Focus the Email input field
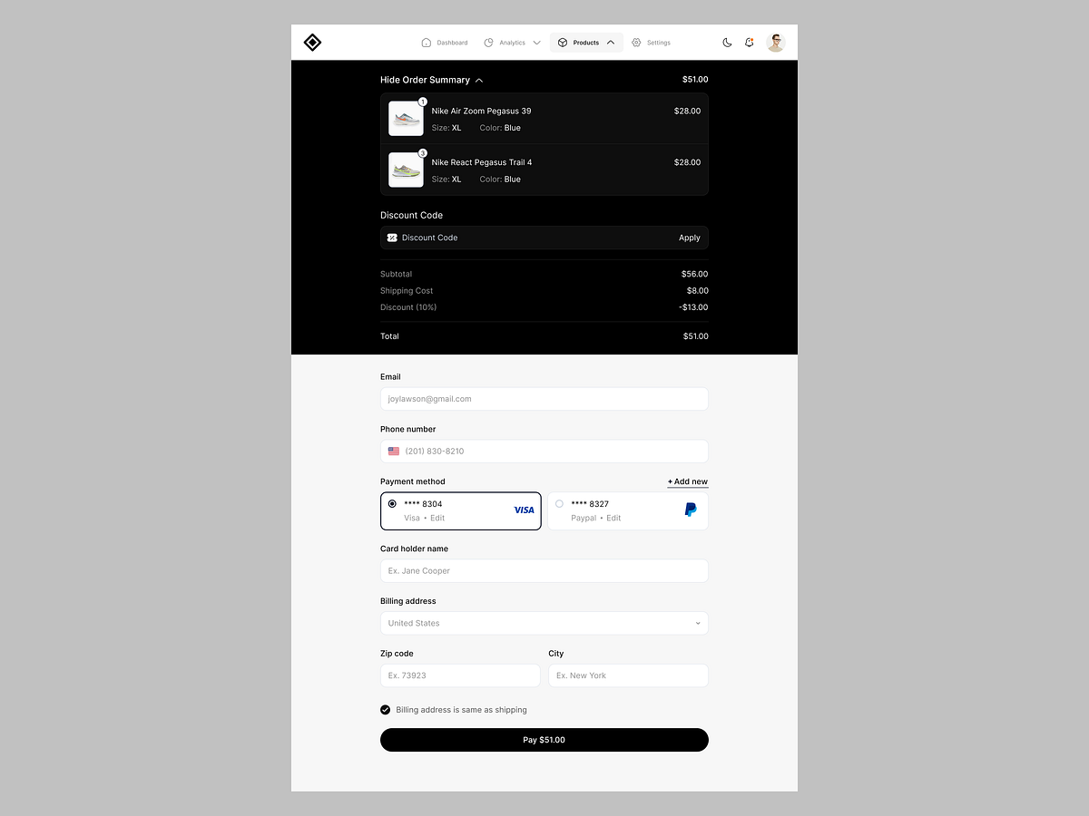Screen dimensions: 1089x816 point(544,399)
